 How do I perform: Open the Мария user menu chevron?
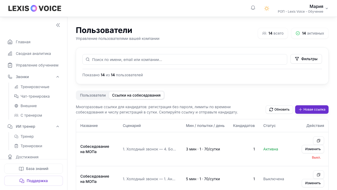coord(327,8)
